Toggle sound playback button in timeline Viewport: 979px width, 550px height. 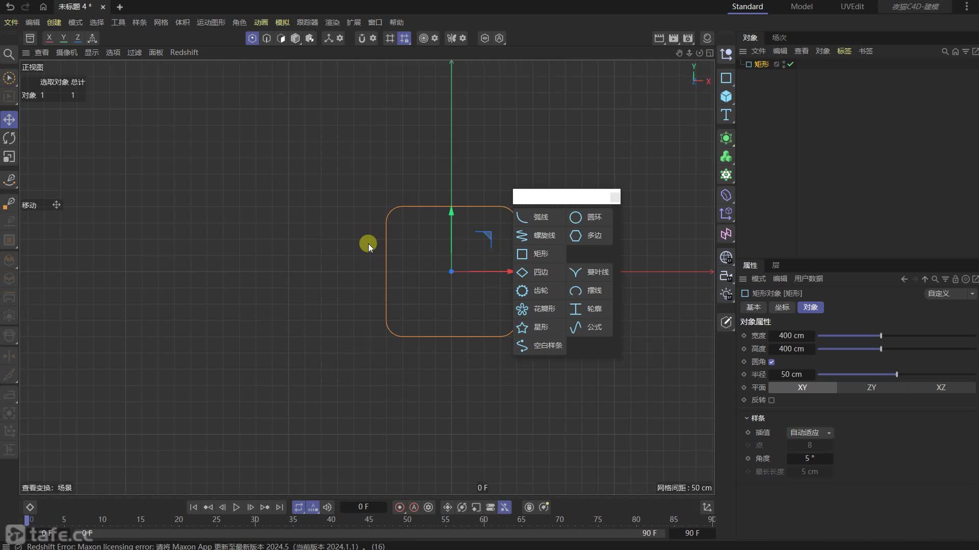coord(327,507)
